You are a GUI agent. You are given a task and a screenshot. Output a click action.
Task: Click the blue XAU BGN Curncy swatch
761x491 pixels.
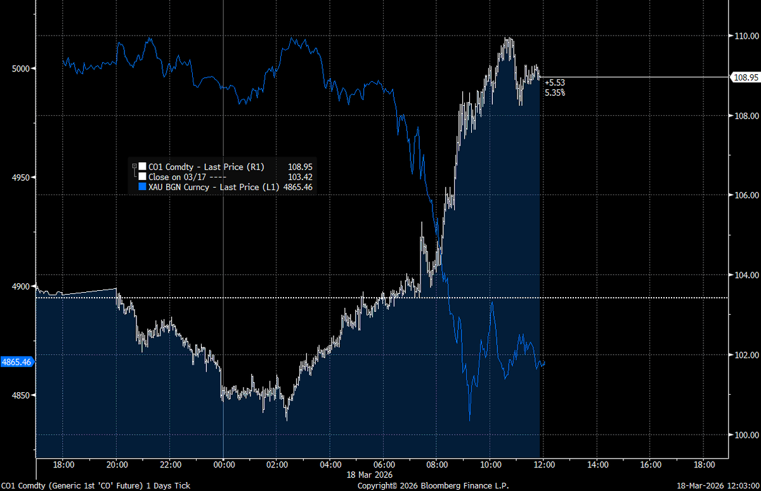point(142,187)
